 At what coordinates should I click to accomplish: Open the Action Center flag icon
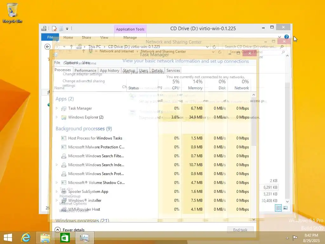coord(295,238)
